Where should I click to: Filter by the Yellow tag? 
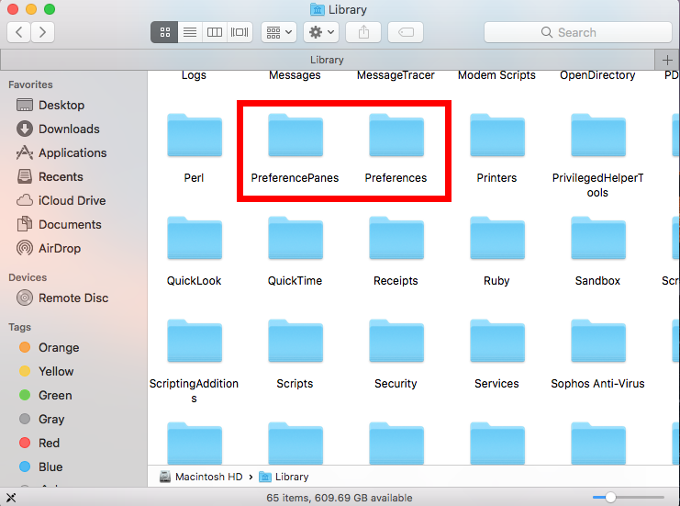47,372
